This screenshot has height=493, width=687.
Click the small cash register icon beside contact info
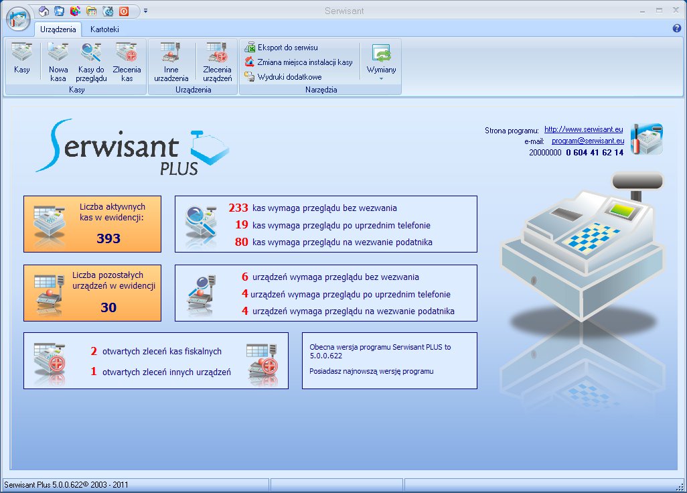click(647, 139)
